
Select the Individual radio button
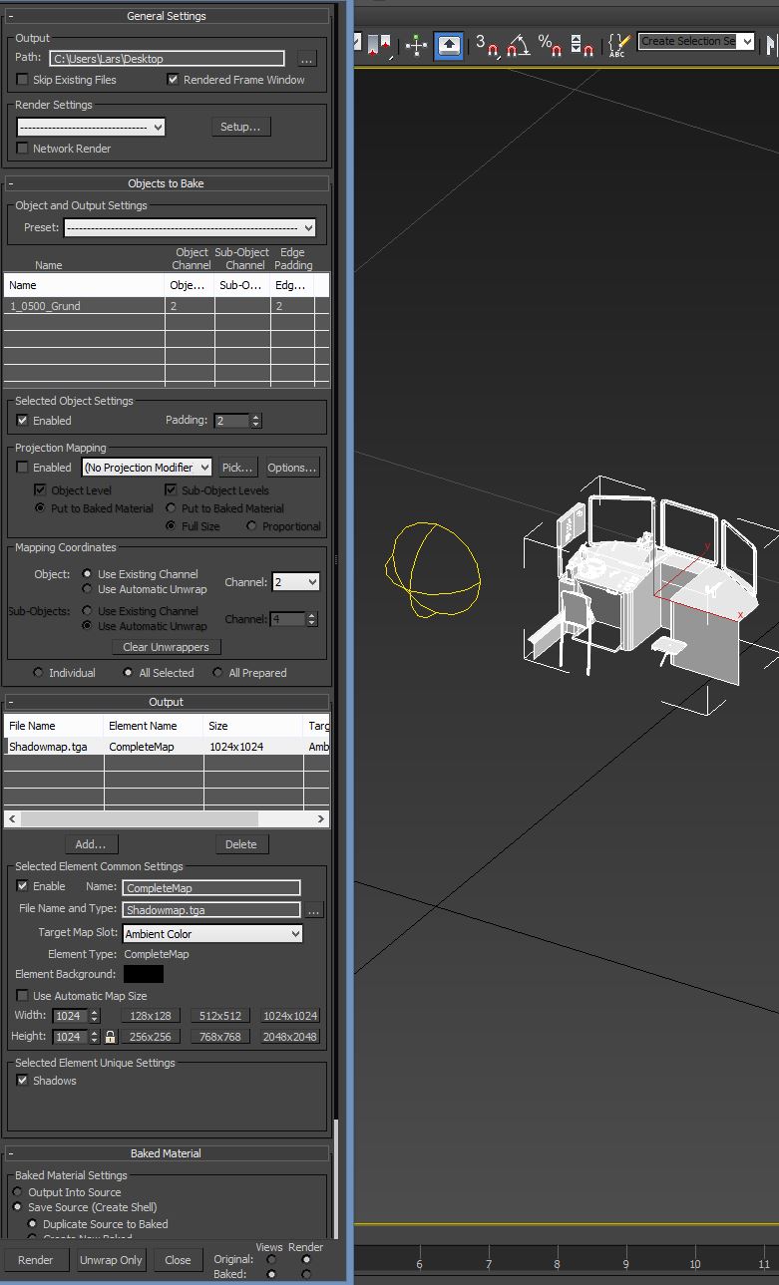pos(39,673)
